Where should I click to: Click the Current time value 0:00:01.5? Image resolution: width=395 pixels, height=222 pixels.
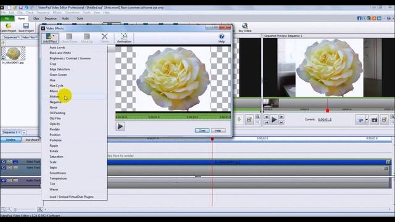pyautogui.click(x=325, y=120)
